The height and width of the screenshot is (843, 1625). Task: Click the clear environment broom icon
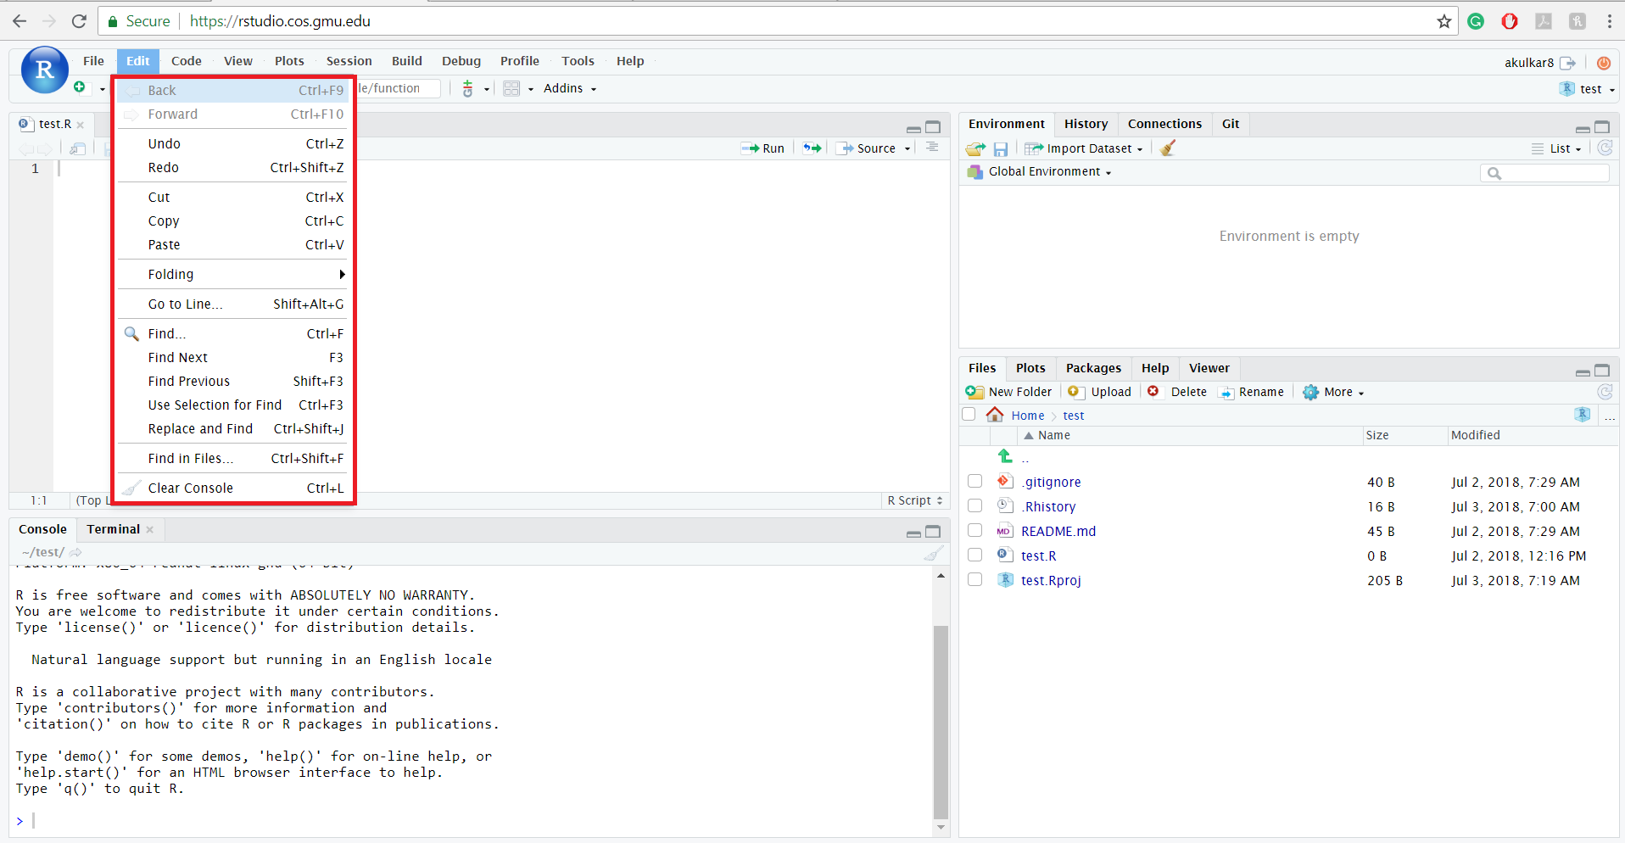[1168, 148]
